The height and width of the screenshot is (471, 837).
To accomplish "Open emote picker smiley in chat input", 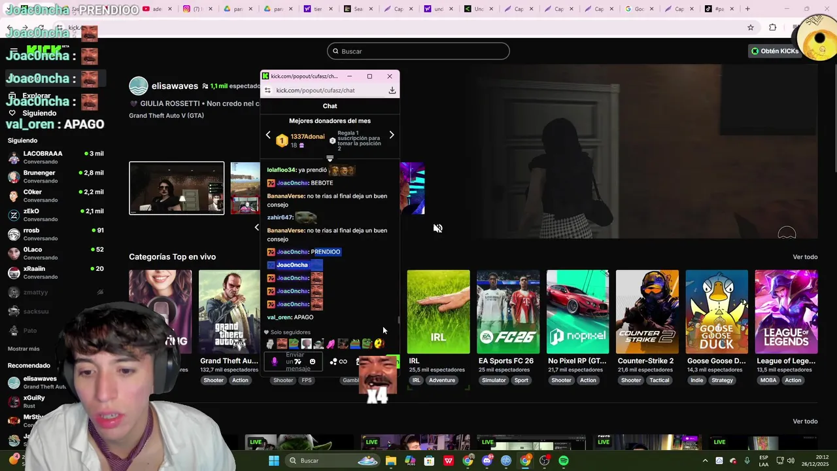I will (313, 362).
